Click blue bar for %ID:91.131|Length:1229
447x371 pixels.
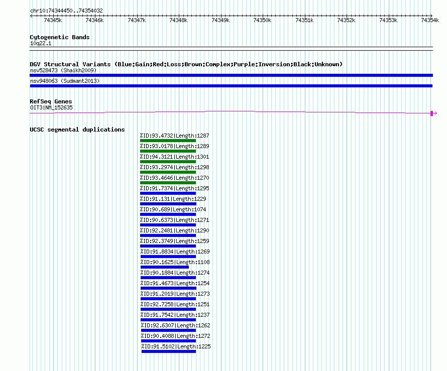(168, 204)
